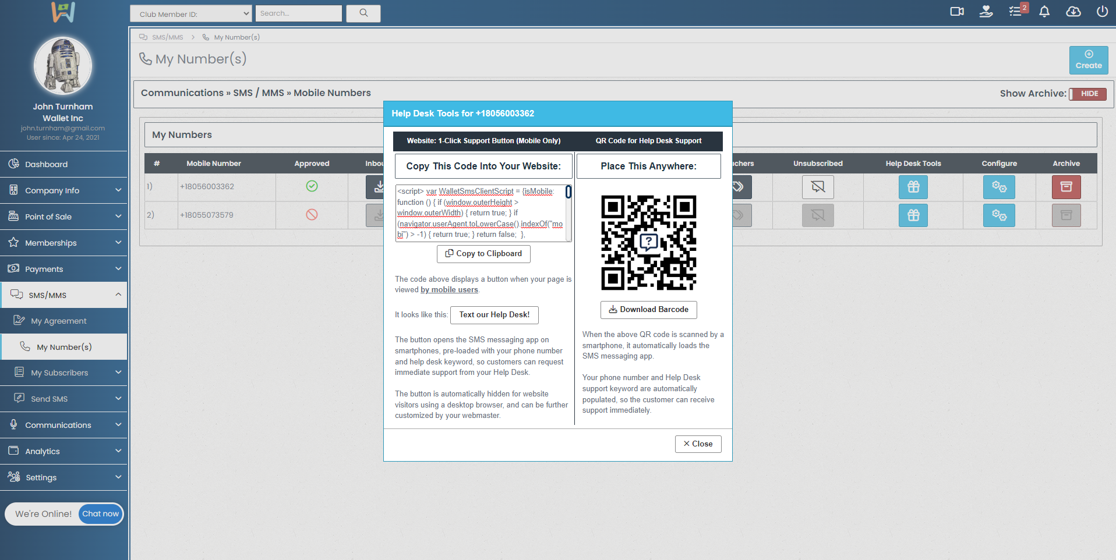Screen dimensions: 1116x560
Task: Archive number +18055073579
Action: pyautogui.click(x=1066, y=215)
